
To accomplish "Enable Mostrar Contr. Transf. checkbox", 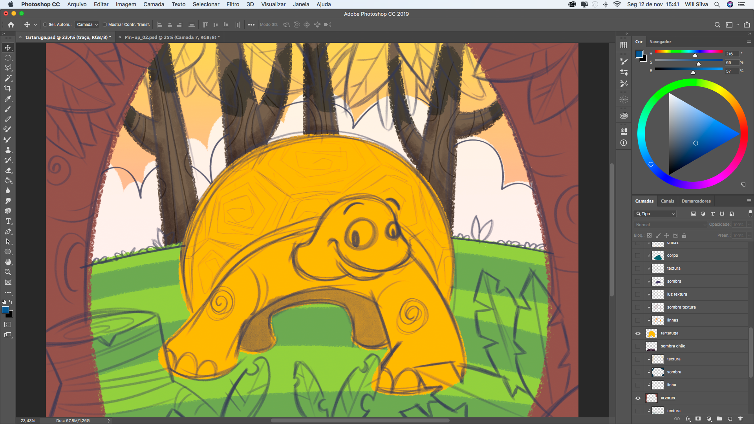I will point(105,25).
